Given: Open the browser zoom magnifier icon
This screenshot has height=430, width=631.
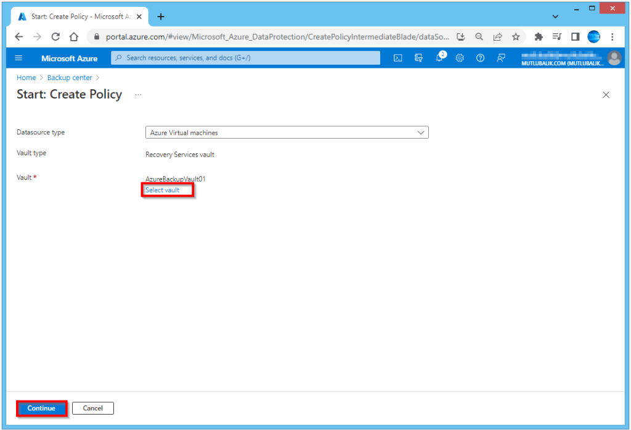Looking at the screenshot, I should coord(479,37).
